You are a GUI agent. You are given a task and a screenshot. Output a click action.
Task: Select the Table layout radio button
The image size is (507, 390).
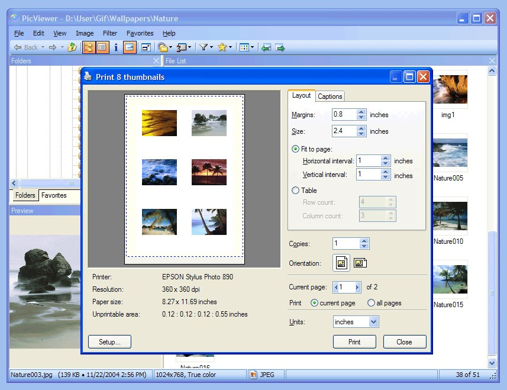click(x=295, y=191)
